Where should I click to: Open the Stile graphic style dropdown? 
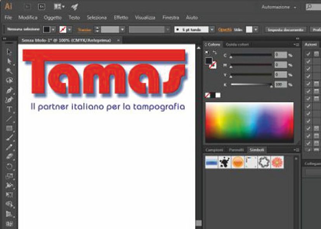click(x=256, y=29)
